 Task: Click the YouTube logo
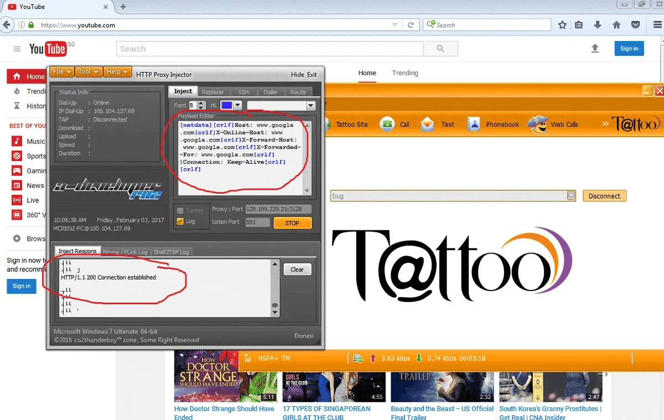(48, 49)
